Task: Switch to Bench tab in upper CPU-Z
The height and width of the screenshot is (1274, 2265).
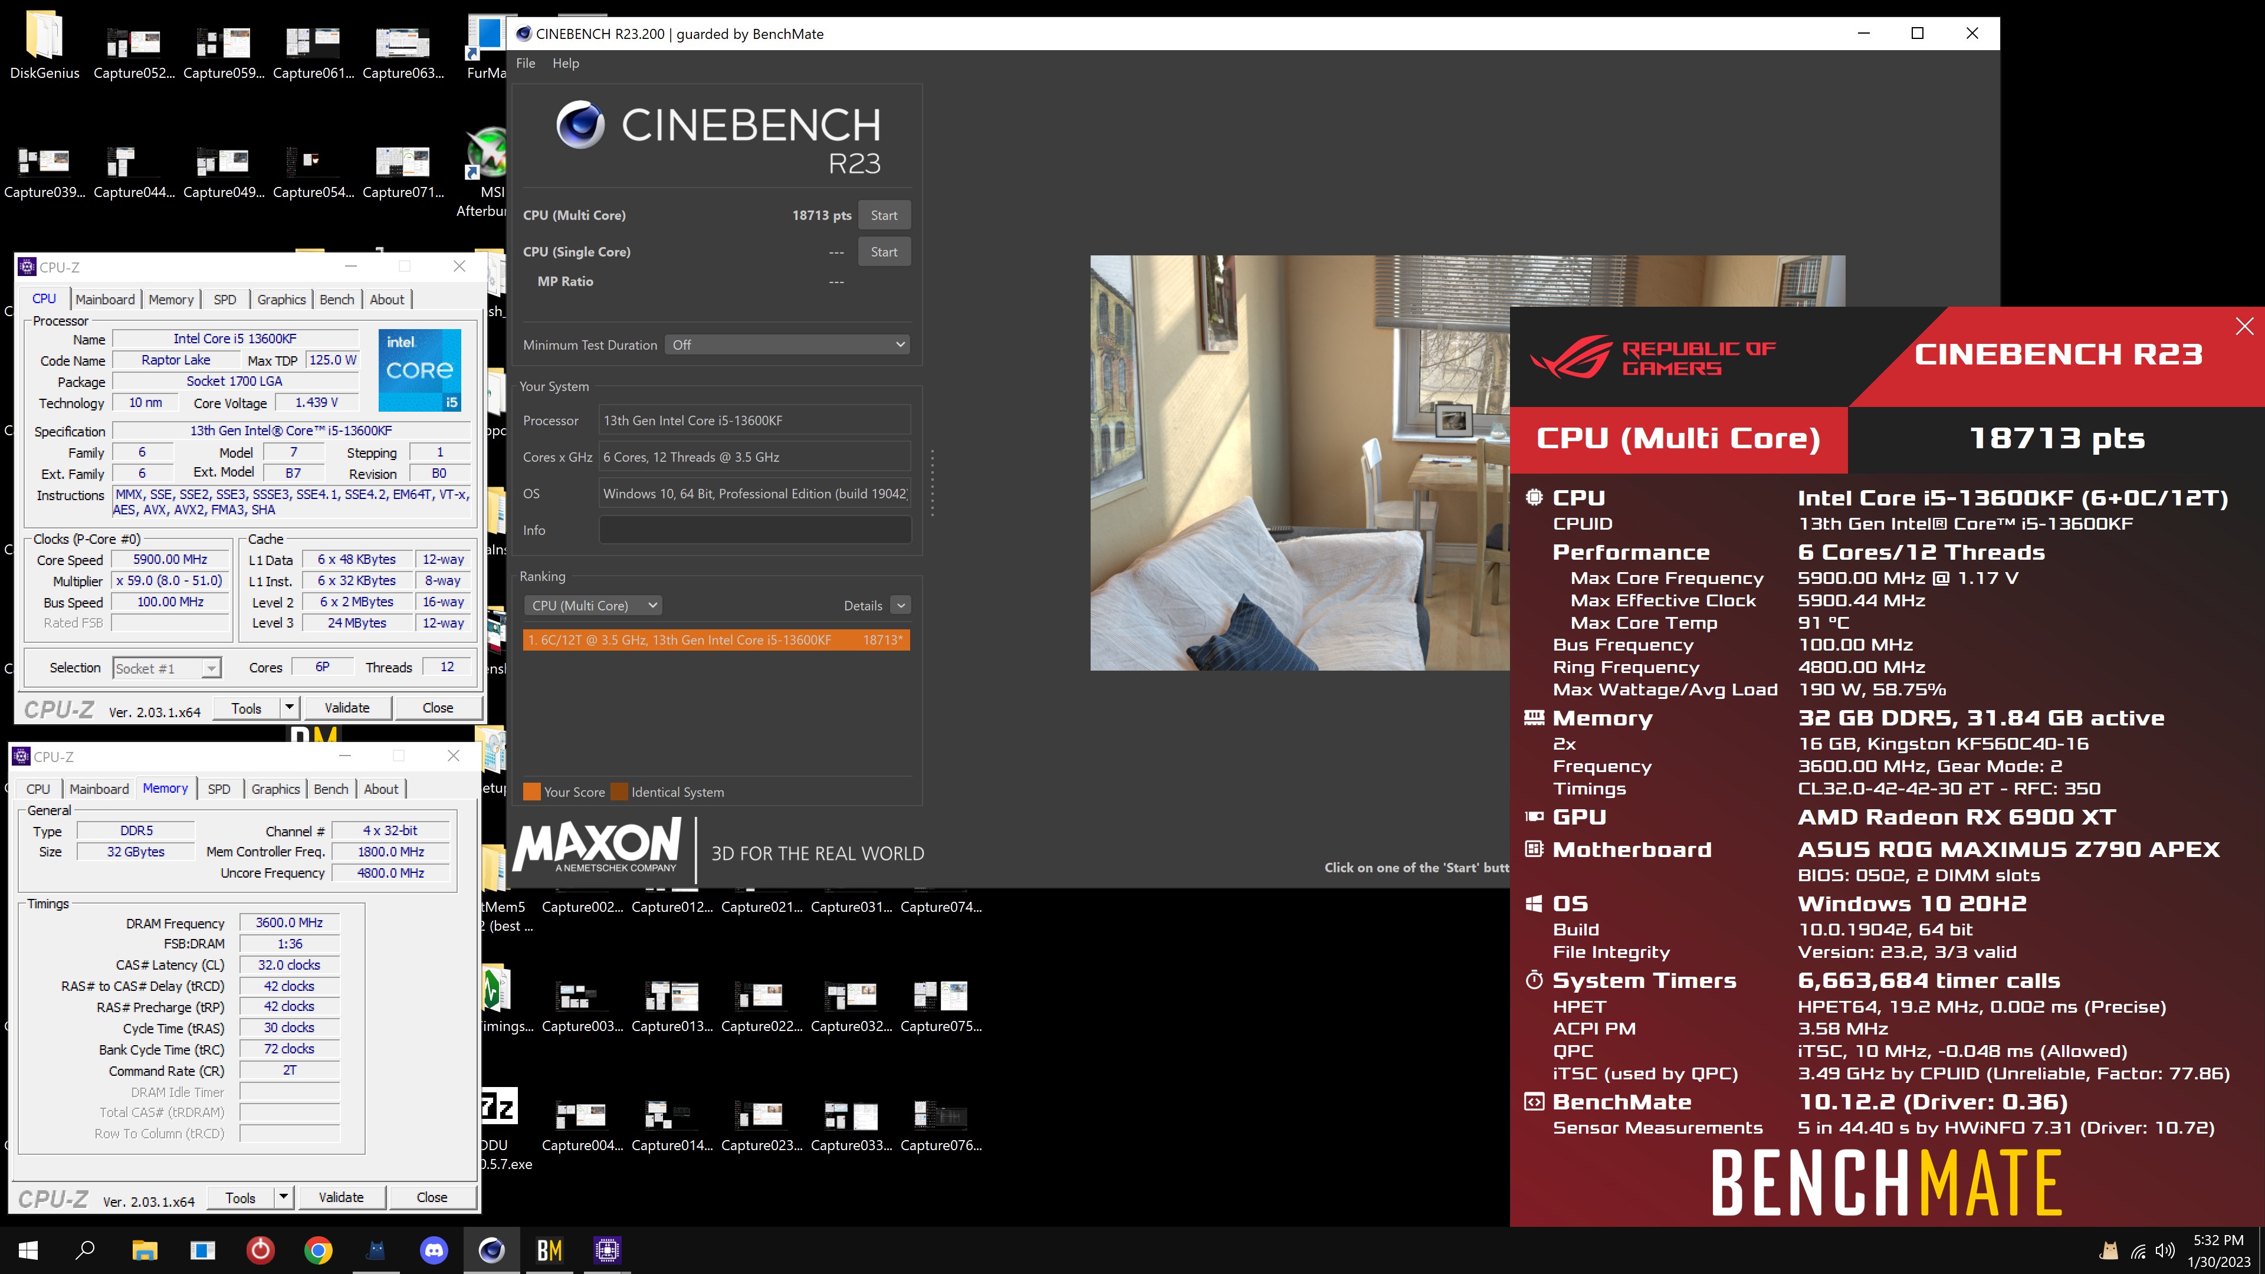Action: click(337, 299)
